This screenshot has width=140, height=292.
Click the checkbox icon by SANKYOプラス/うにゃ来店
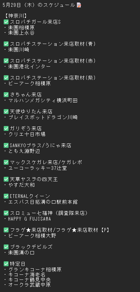pyautogui.click(x=6, y=145)
